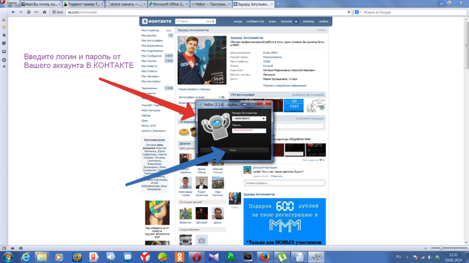Image resolution: width=469 pixels, height=263 pixels.
Task: Open люди in VK header
Action: click(238, 22)
